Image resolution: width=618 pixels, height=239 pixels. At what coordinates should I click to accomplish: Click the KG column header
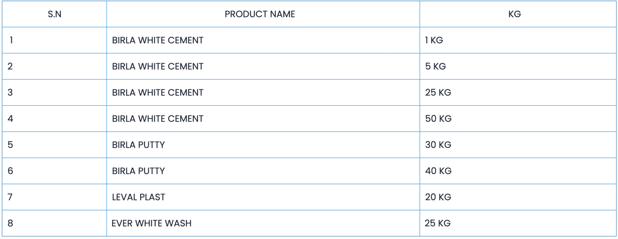(514, 14)
